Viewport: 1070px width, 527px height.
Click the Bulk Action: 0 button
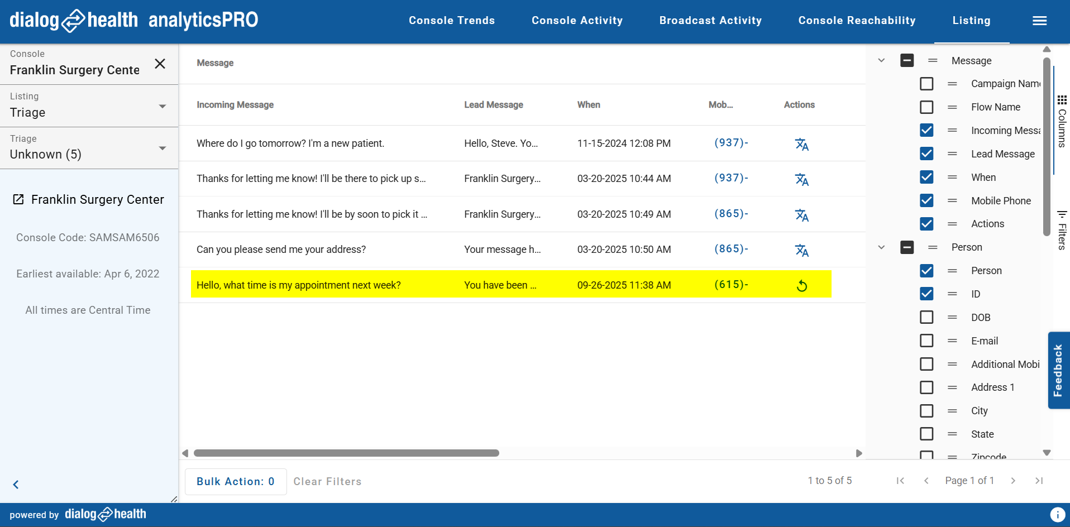pos(235,481)
